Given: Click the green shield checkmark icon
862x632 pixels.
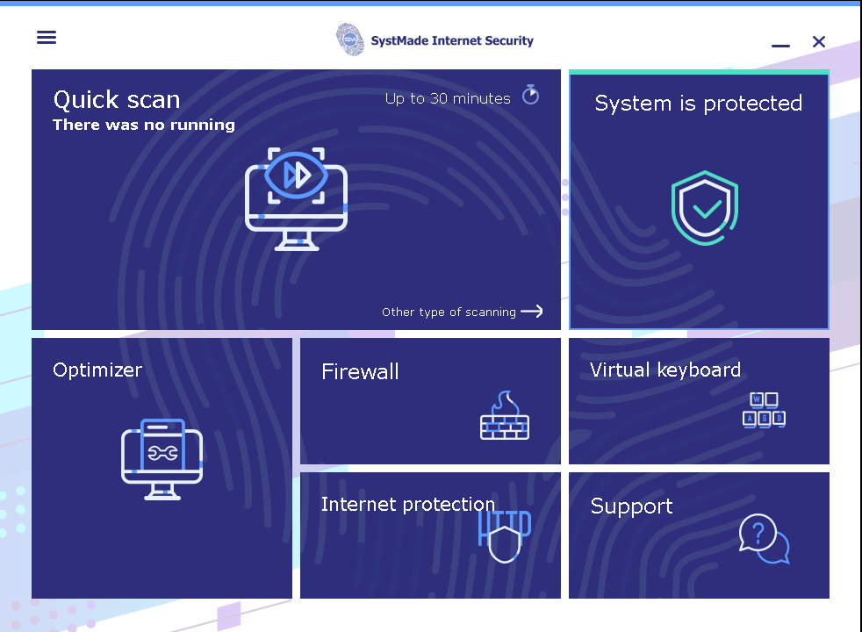Looking at the screenshot, I should pyautogui.click(x=704, y=209).
